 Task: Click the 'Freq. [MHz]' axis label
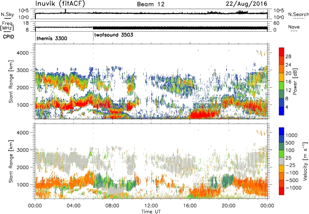[x=7, y=26]
